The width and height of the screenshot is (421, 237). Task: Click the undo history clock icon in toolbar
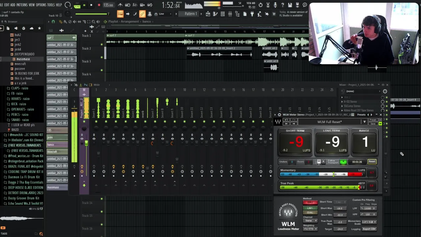[260, 5]
